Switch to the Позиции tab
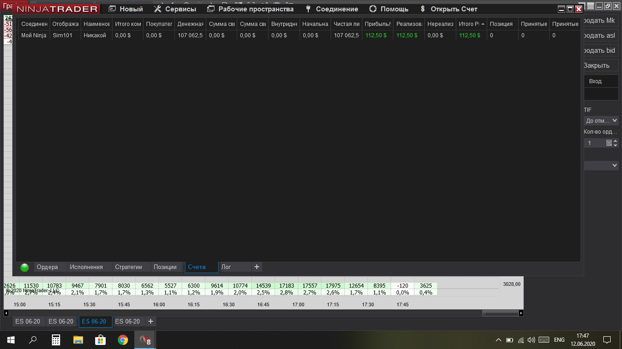 point(168,267)
